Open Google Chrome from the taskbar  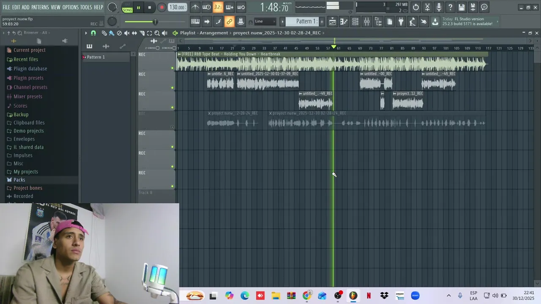(x=307, y=296)
